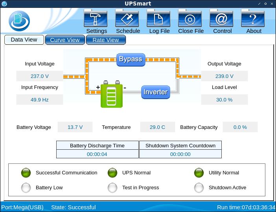This screenshot has height=212, width=276.
Task: Click the Shutdown Active indicator light
Action: tap(199, 188)
